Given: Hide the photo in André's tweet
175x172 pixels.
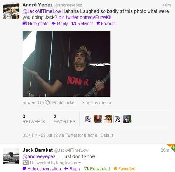Looking at the screenshot, I should [35, 24].
